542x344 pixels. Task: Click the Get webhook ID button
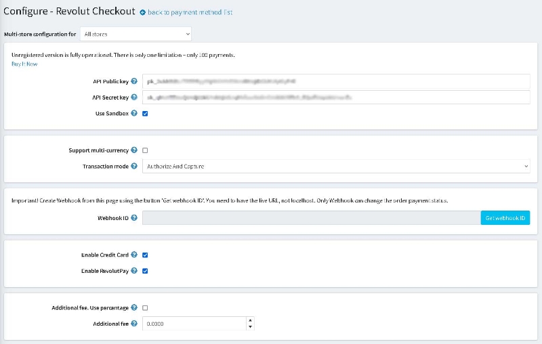(x=505, y=218)
